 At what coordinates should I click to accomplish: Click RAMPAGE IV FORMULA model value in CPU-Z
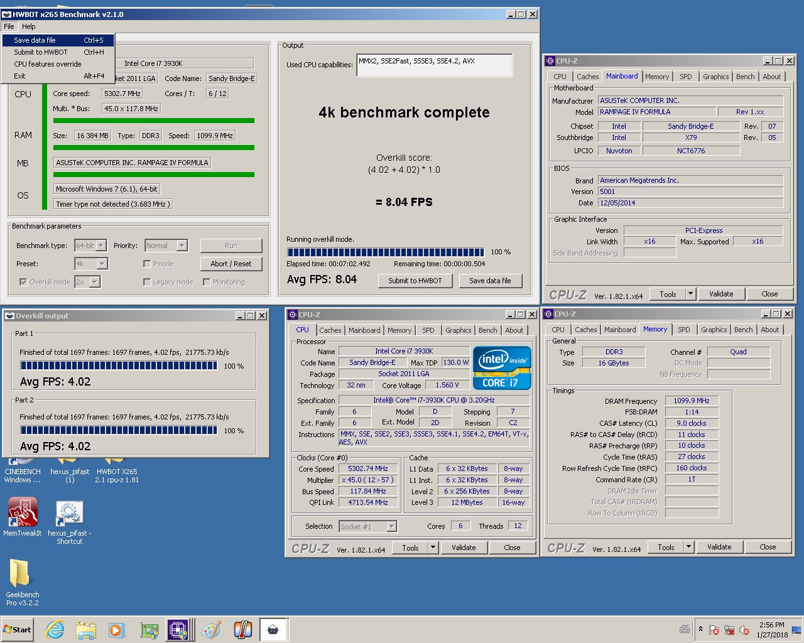point(657,112)
